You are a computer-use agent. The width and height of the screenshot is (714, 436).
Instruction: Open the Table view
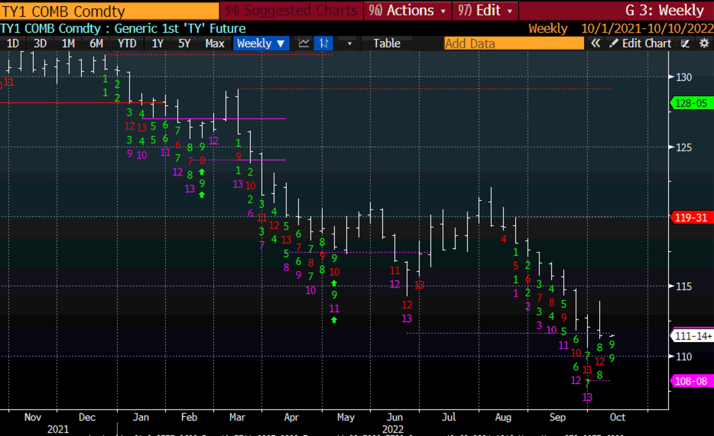(387, 43)
